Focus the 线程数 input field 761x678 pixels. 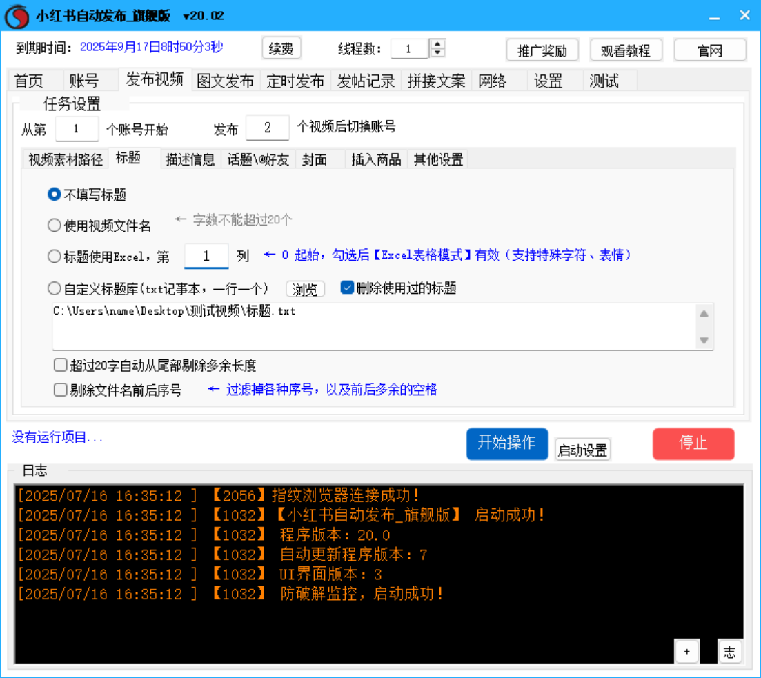(410, 48)
